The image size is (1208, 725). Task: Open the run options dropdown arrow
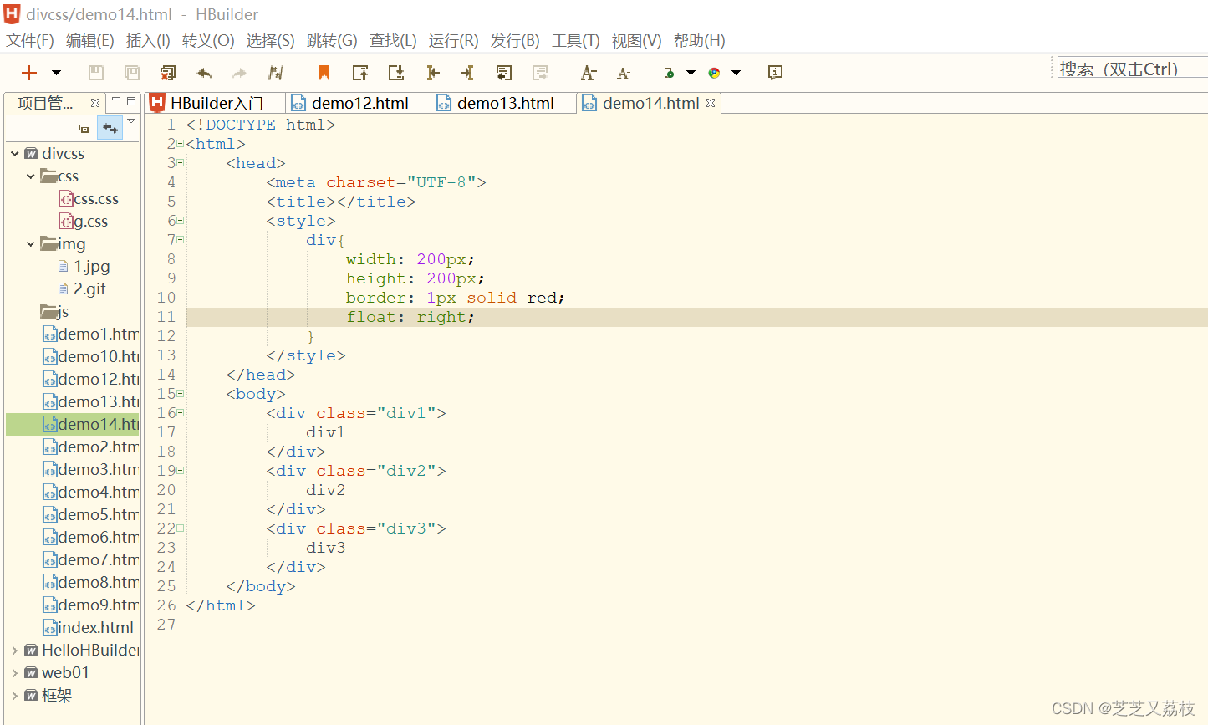click(691, 73)
